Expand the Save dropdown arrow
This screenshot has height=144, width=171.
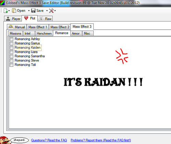[x=47, y=11]
